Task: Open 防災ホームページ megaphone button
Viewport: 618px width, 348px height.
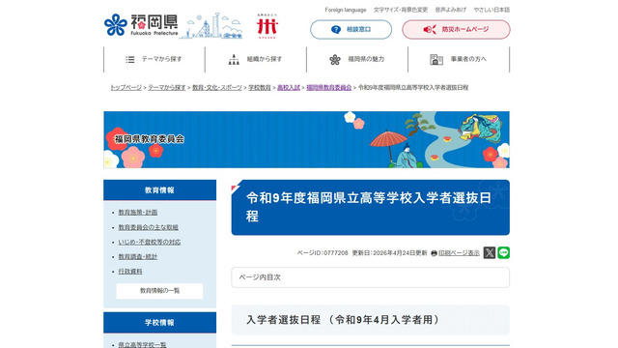Action: (x=456, y=30)
